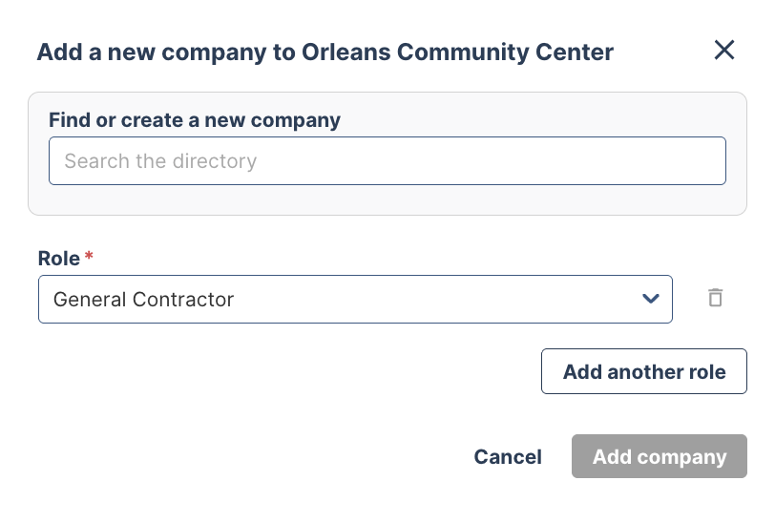Open the General Contractor role dropdown
Image resolution: width=775 pixels, height=523 pixels.
355,300
